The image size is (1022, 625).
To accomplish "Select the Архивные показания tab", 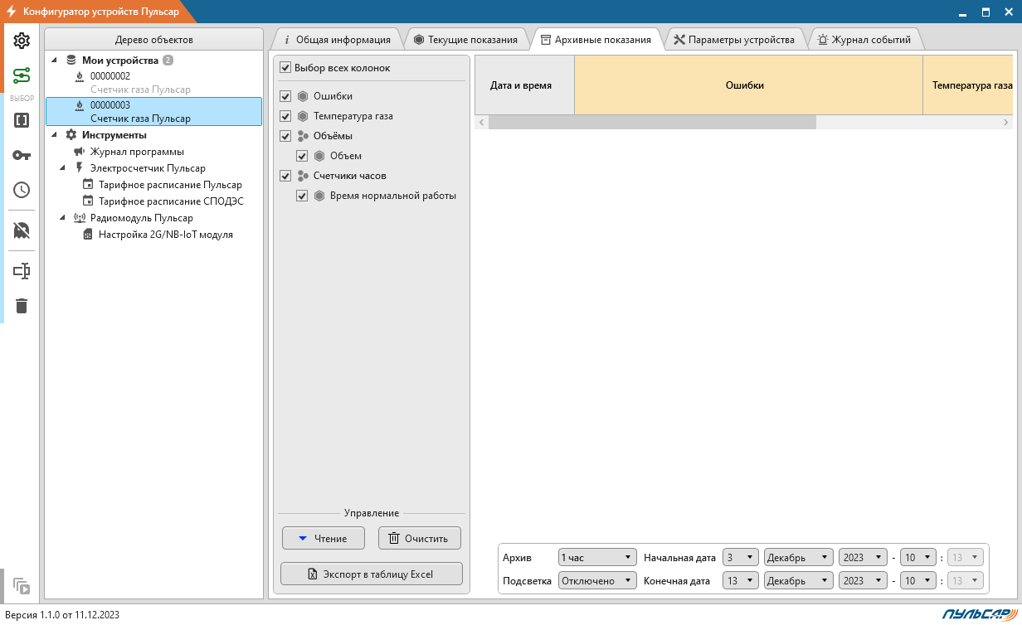I will point(596,40).
